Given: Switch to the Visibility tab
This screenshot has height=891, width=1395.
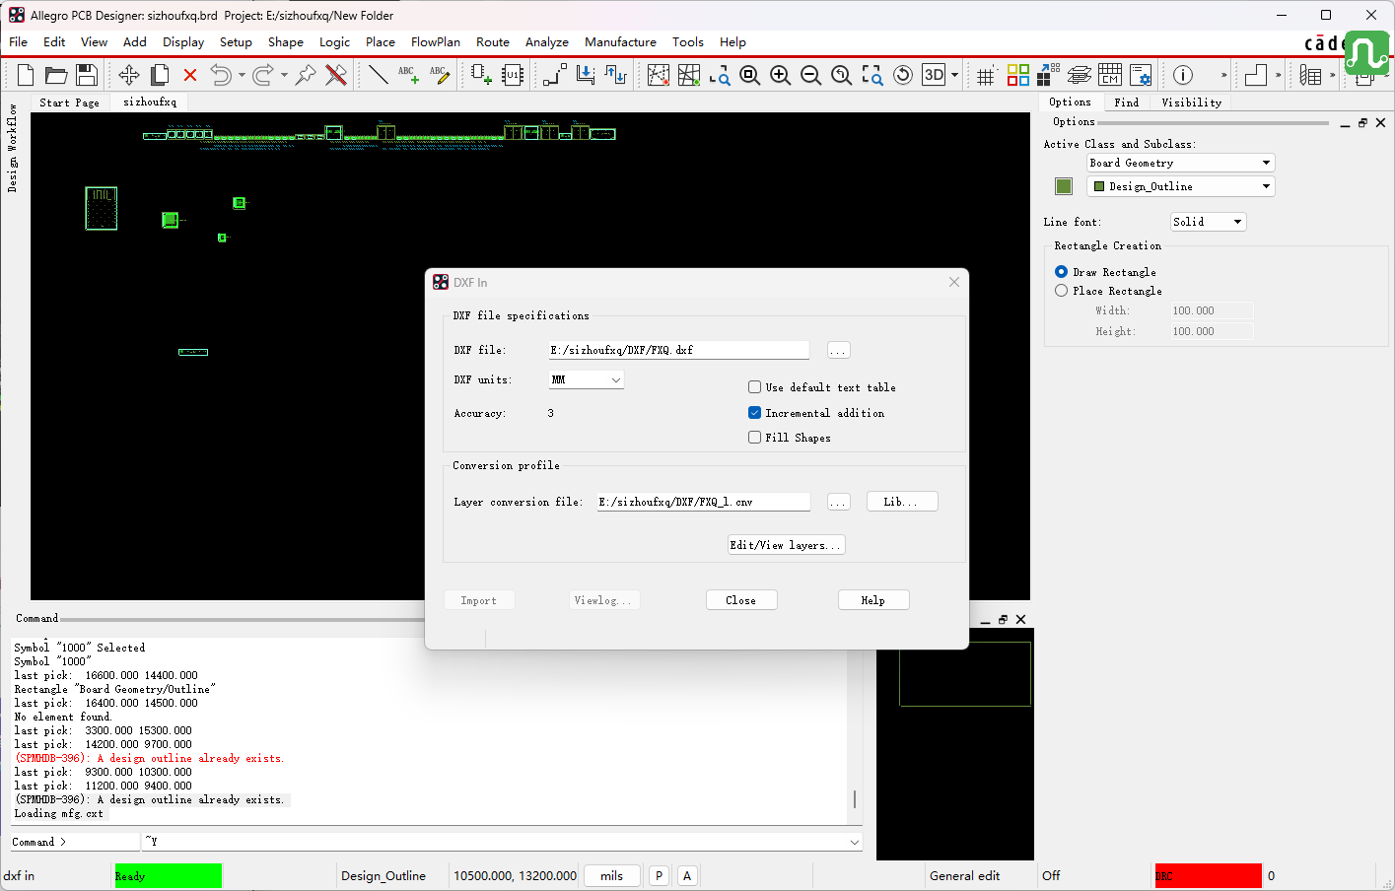Looking at the screenshot, I should click(1191, 103).
